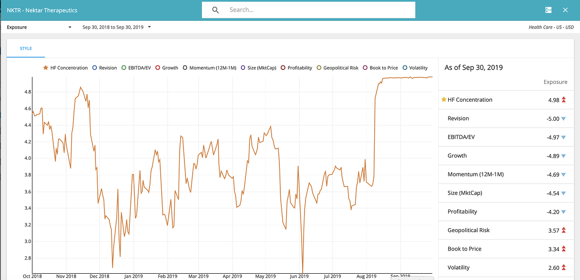Screen dimensions: 580x280
Task: Select the Volatility row label
Action: pyautogui.click(x=458, y=267)
